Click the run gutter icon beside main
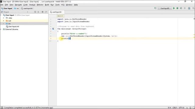 pos(53,29)
